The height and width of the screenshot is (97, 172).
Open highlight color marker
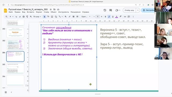[120, 17]
